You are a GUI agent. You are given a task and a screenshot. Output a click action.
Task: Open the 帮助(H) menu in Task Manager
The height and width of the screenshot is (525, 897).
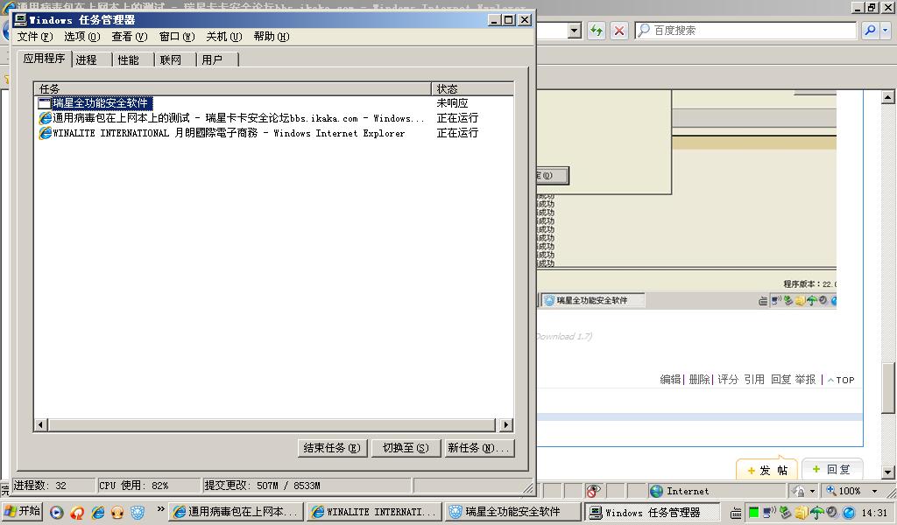[x=272, y=37]
